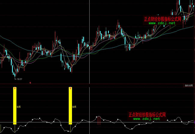The width and height of the screenshot is (195, 134).
Task: Click the red vertical lines cluster in indicator
Action: pos(98,120)
